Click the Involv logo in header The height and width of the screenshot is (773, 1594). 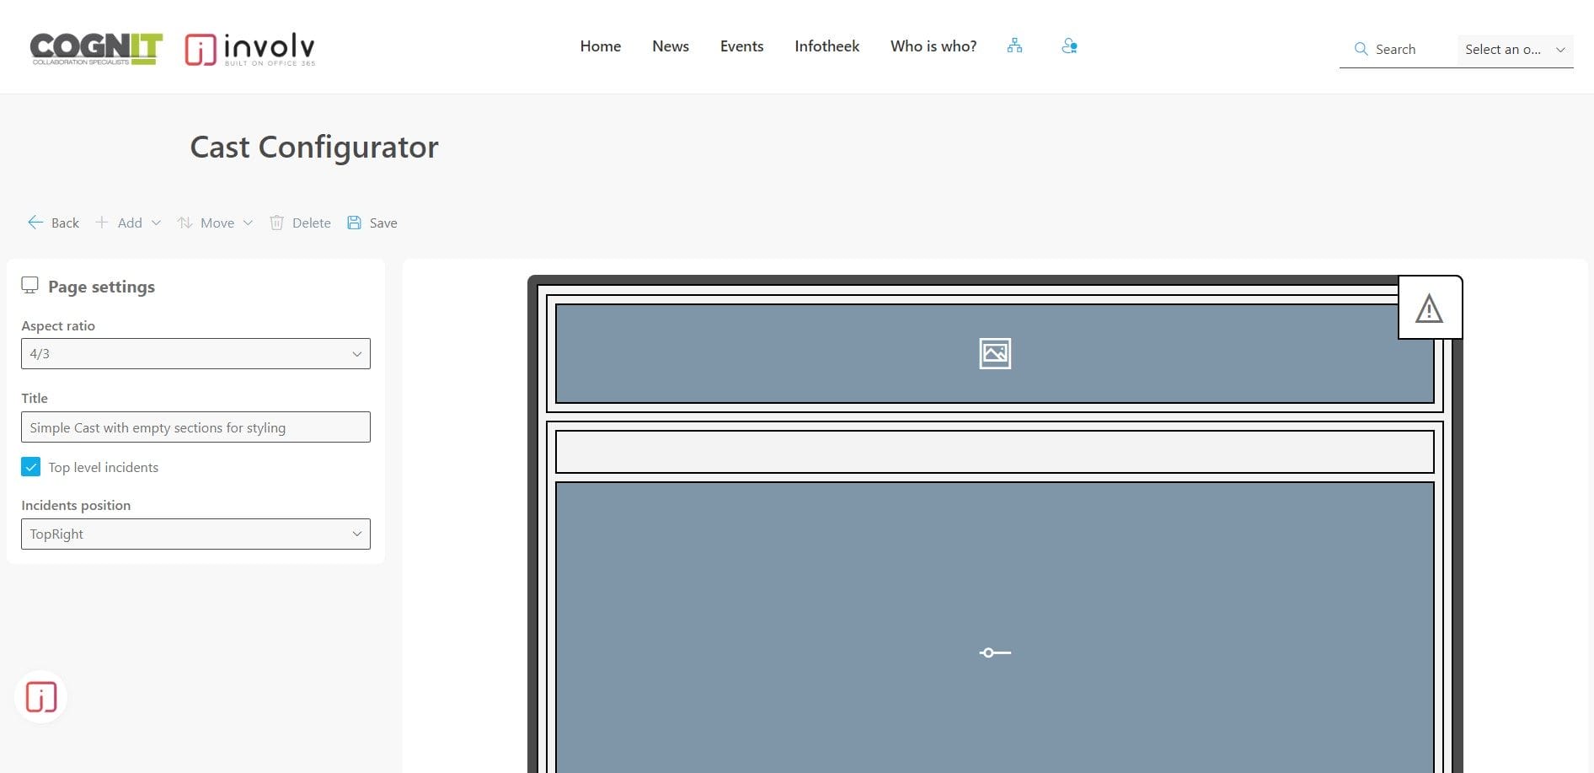(x=250, y=49)
